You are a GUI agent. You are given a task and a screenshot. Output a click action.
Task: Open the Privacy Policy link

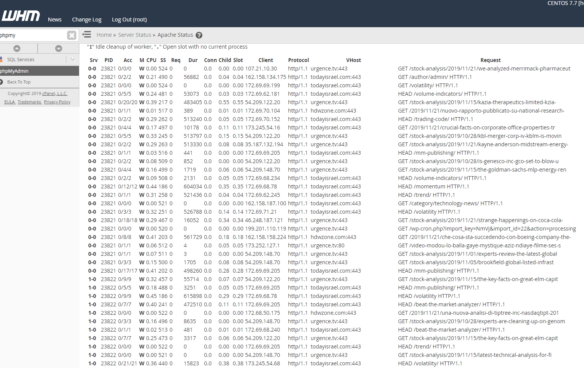point(57,102)
